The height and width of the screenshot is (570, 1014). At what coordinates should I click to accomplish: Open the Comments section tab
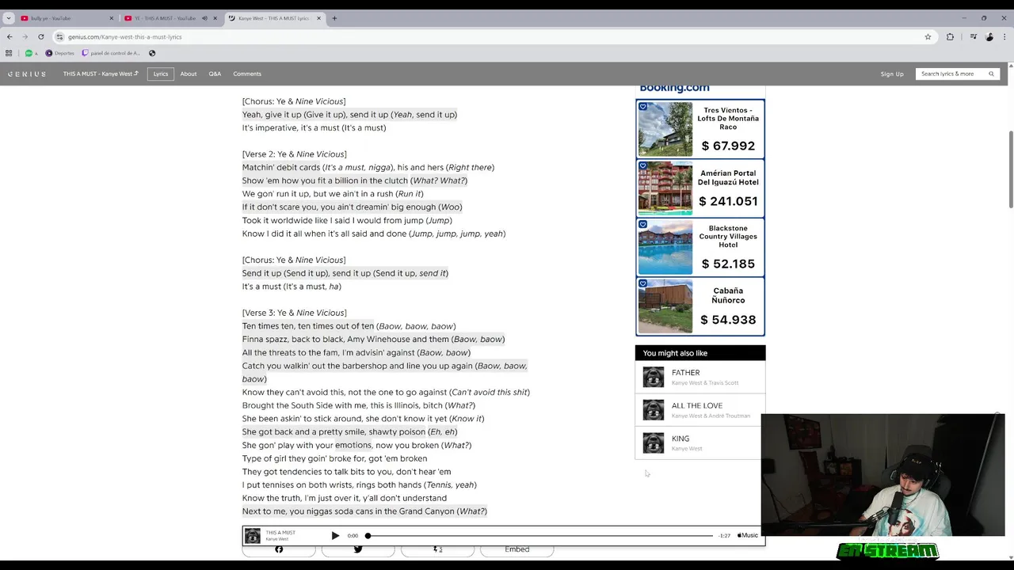(x=247, y=74)
